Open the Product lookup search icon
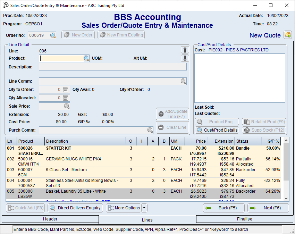The image size is (295, 234). point(86,58)
